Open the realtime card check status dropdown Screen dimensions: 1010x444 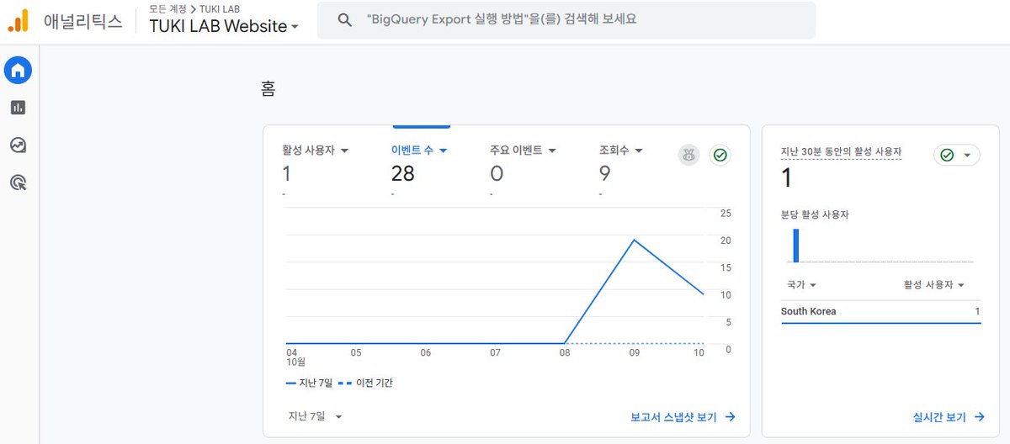pyautogui.click(x=957, y=156)
